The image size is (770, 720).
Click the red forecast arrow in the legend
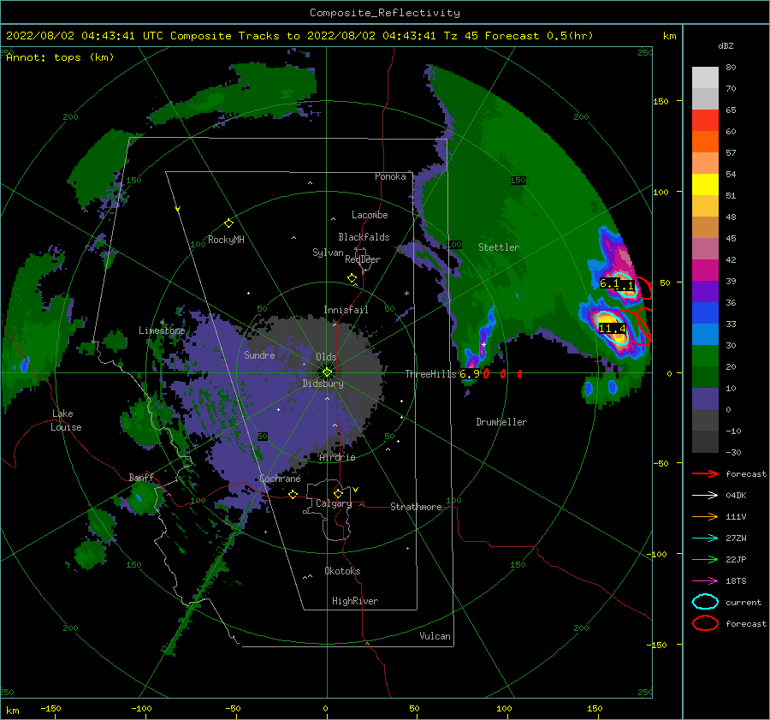tap(705, 473)
